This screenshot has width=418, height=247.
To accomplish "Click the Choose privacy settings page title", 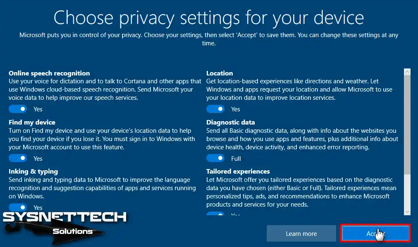I will tap(209, 18).
